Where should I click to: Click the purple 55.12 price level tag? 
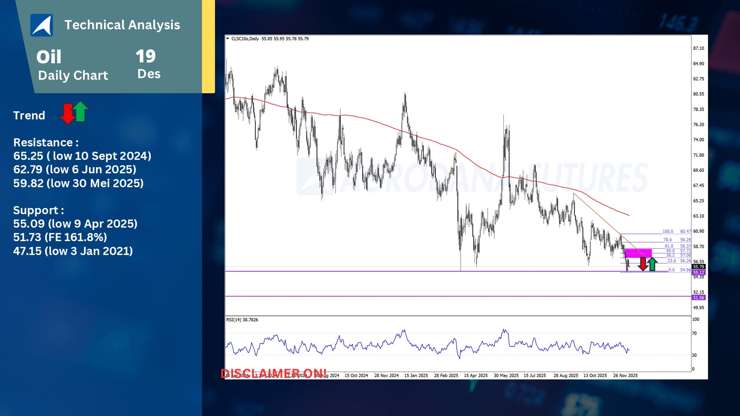pos(698,273)
